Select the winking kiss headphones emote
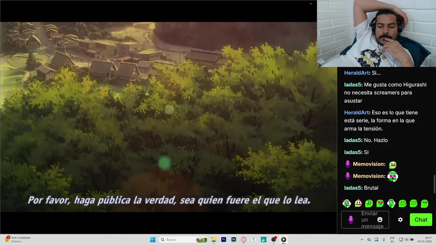Screen dimensions: 436x245 pos(391,203)
